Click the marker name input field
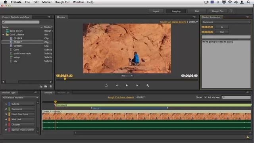The width and height of the screenshot is (254, 143). tap(226, 37)
